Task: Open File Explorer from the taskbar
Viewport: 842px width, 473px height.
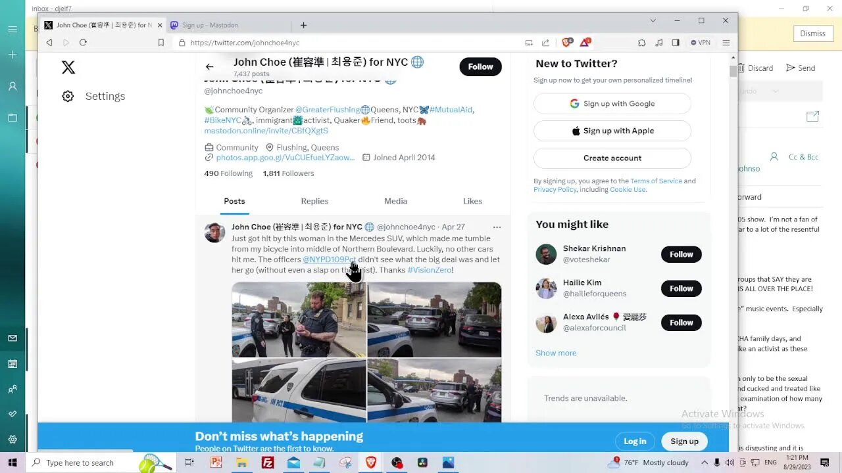Action: coord(241,462)
